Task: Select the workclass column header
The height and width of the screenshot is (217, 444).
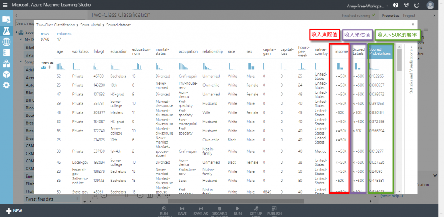Action: coord(80,52)
